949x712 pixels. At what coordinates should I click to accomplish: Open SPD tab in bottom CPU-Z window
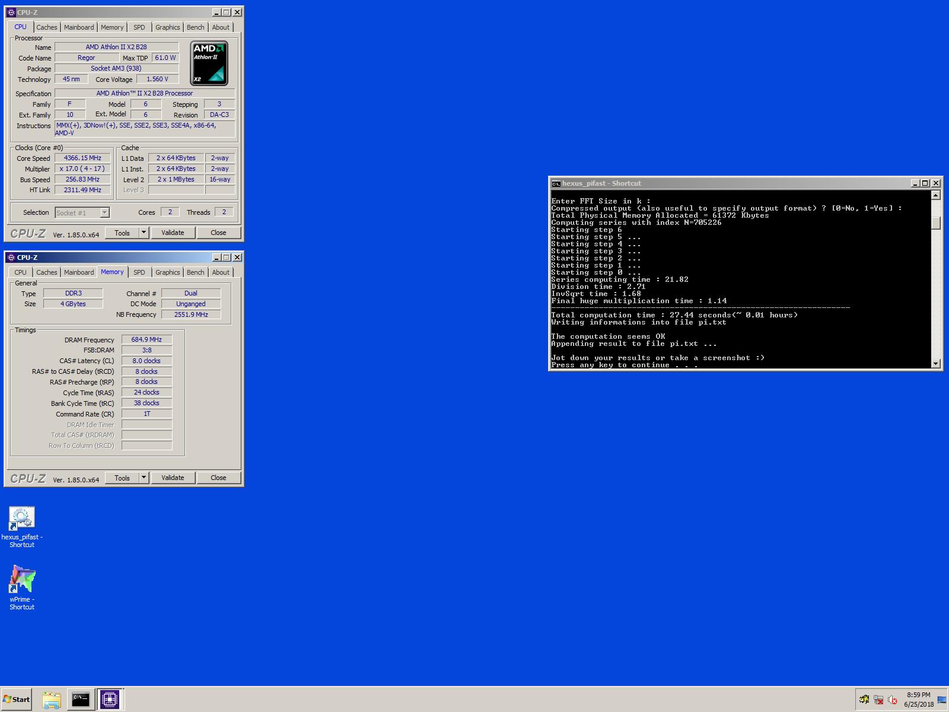pyautogui.click(x=139, y=272)
